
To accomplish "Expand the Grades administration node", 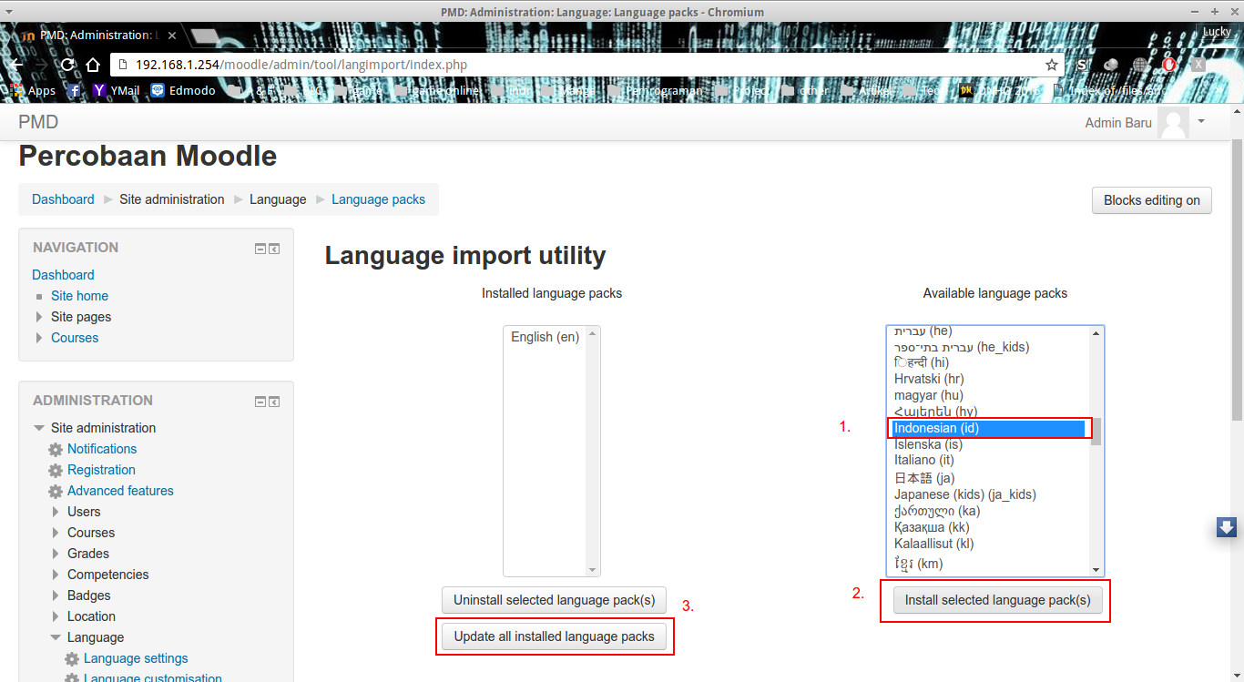I will coord(56,554).
